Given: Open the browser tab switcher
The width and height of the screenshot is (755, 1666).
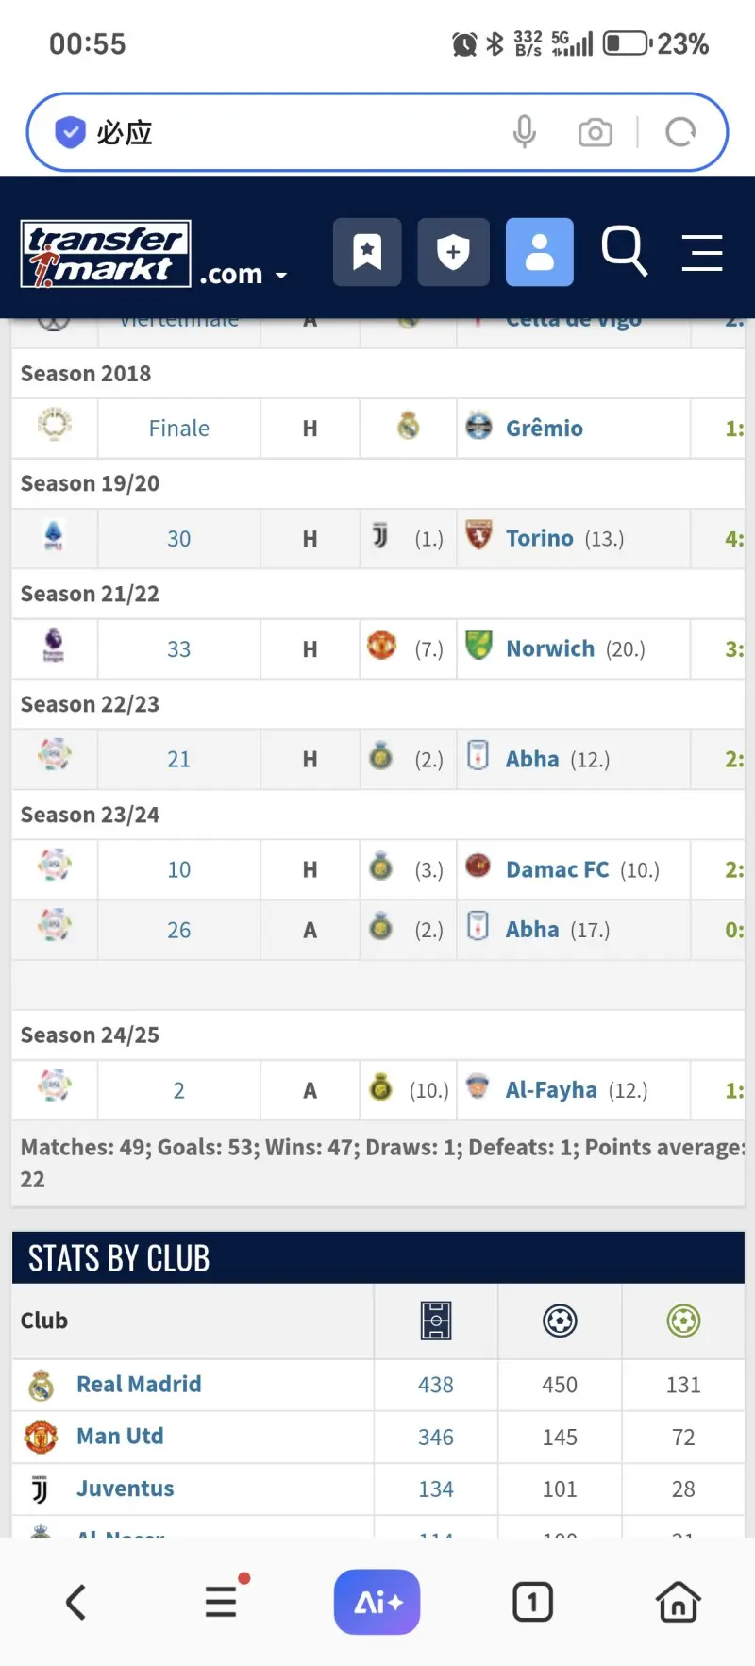Looking at the screenshot, I should (532, 1602).
